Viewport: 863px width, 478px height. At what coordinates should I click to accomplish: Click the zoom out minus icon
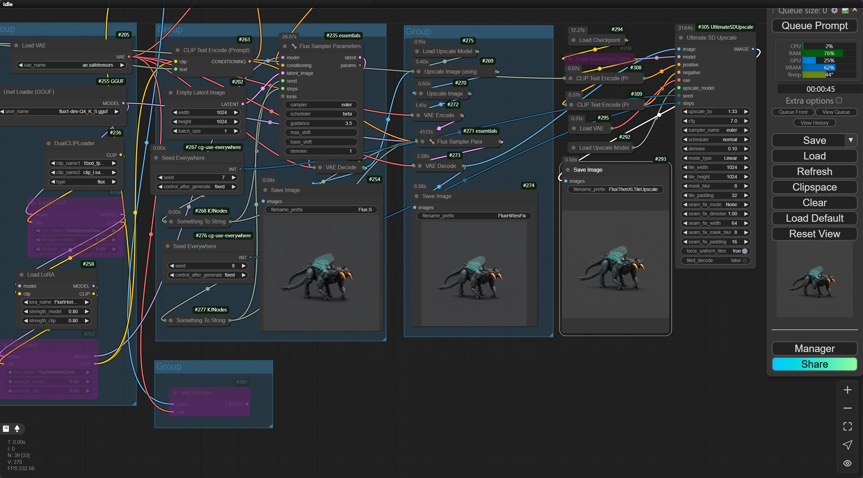coord(847,408)
